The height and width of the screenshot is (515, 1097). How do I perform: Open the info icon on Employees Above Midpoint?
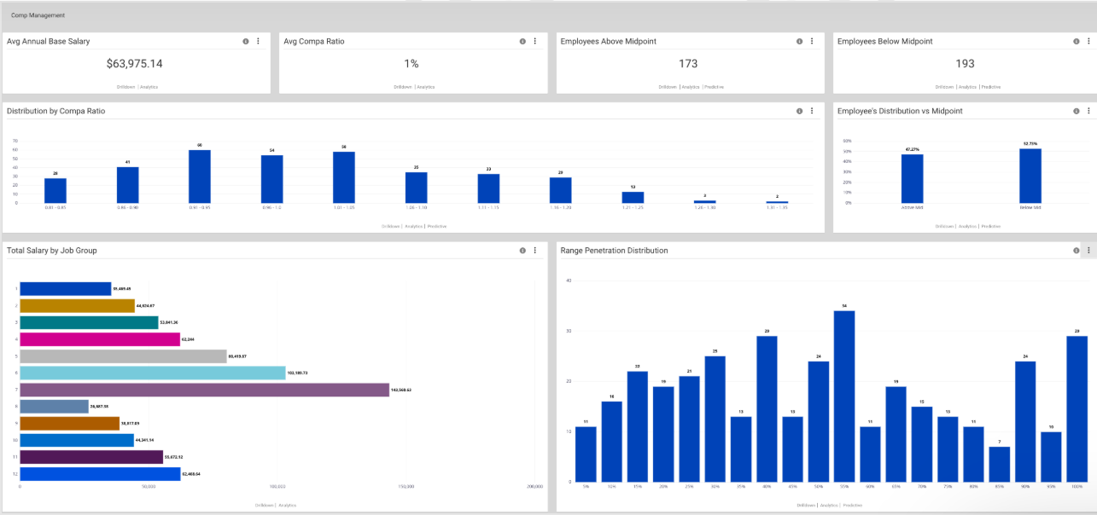(799, 40)
